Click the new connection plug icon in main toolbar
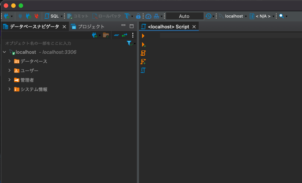 (x=7, y=16)
